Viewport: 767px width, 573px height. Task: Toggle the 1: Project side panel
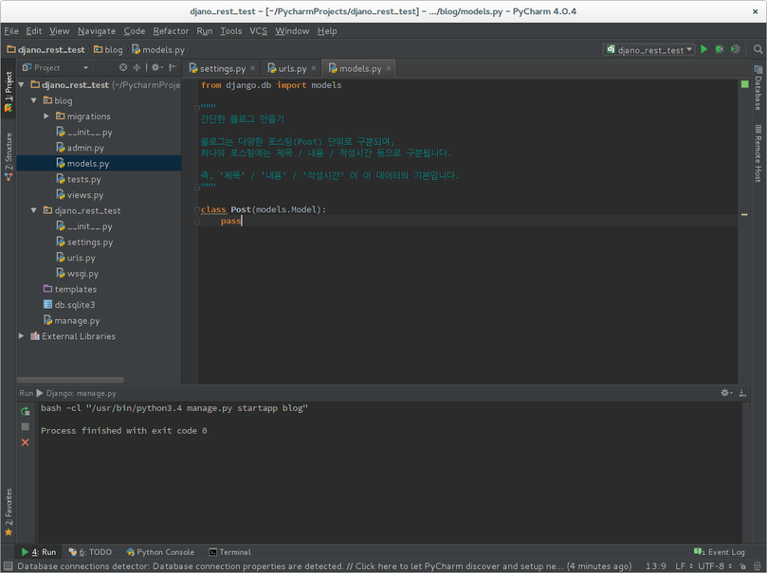[x=9, y=92]
